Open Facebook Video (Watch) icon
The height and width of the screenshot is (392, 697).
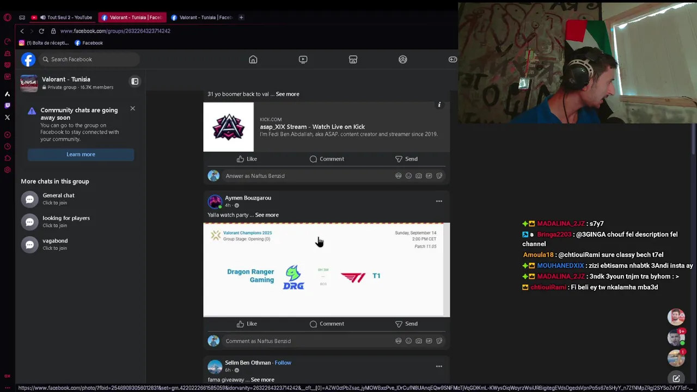(303, 59)
